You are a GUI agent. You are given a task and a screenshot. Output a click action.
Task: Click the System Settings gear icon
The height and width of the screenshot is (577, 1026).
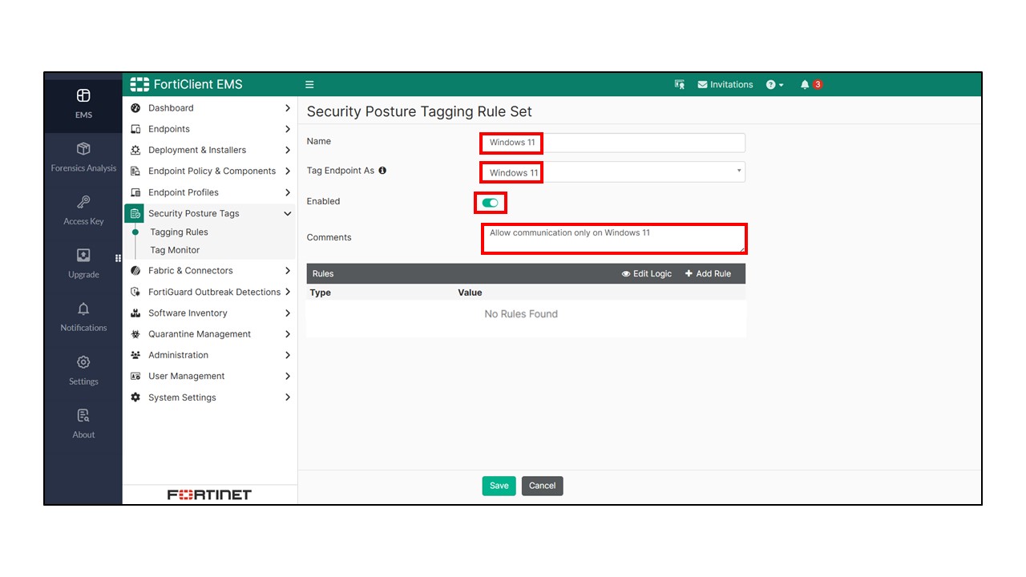(x=135, y=397)
